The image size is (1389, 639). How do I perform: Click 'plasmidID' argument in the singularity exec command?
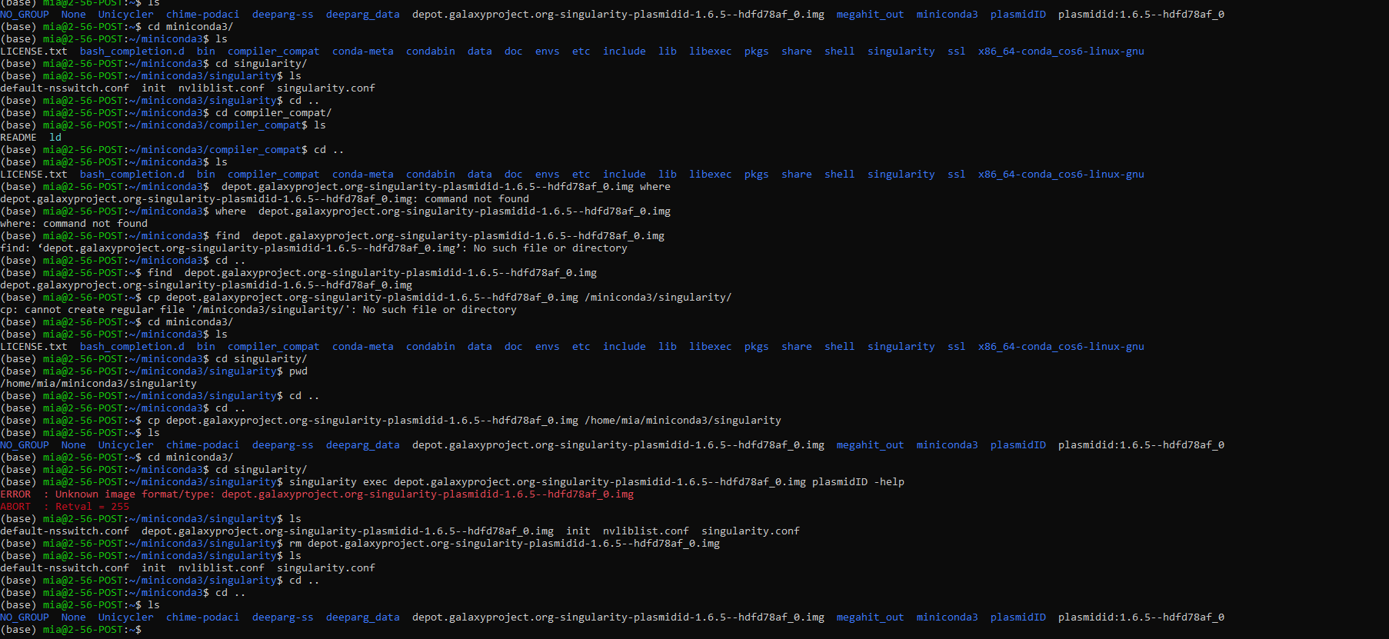(x=840, y=482)
